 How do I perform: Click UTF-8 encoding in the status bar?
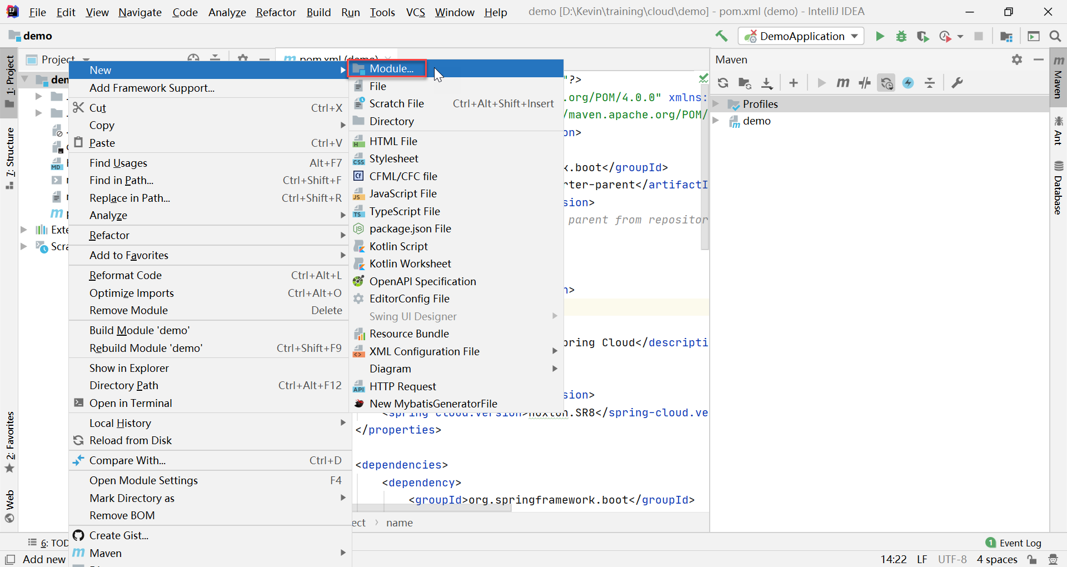pos(953,559)
